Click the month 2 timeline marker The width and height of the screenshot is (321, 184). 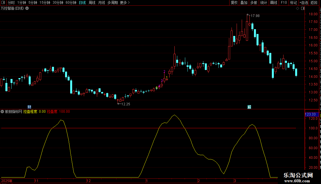199,181
